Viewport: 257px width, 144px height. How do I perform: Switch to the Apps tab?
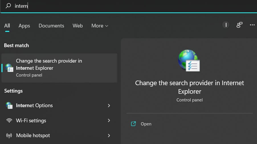tap(24, 26)
